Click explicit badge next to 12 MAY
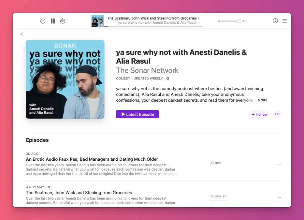Image resolution: width=304 pixels, height=220 pixels. click(49, 187)
